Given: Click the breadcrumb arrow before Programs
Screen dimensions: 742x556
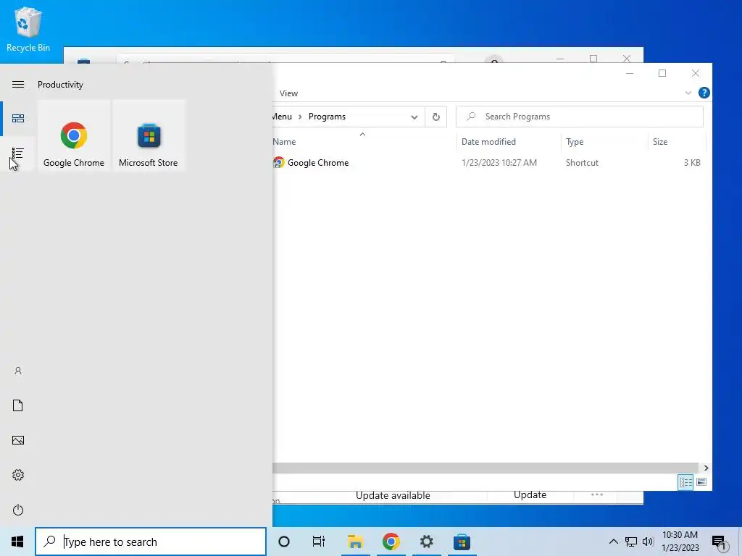Looking at the screenshot, I should tap(300, 117).
